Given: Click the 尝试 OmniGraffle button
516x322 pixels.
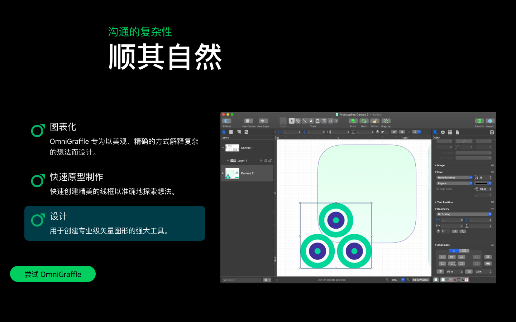Looking at the screenshot, I should 53,274.
